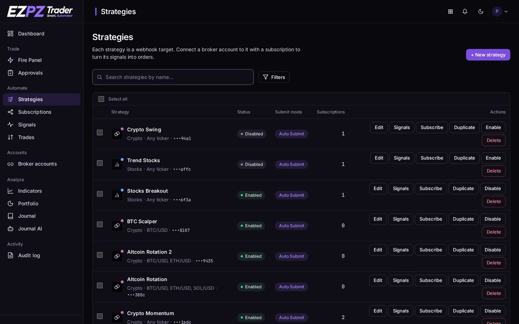Select the BTC Scalper row checkbox
The image size is (519, 324).
click(x=100, y=224)
